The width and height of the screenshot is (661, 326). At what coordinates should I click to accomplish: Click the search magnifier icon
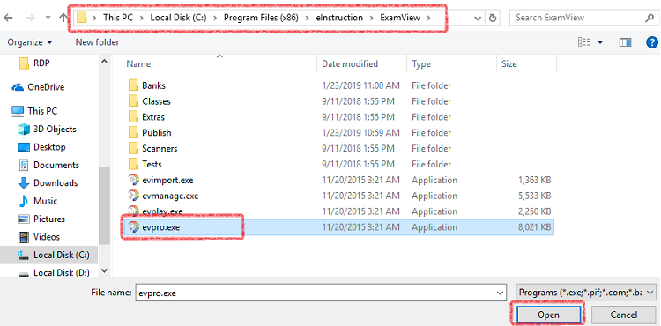(650, 18)
